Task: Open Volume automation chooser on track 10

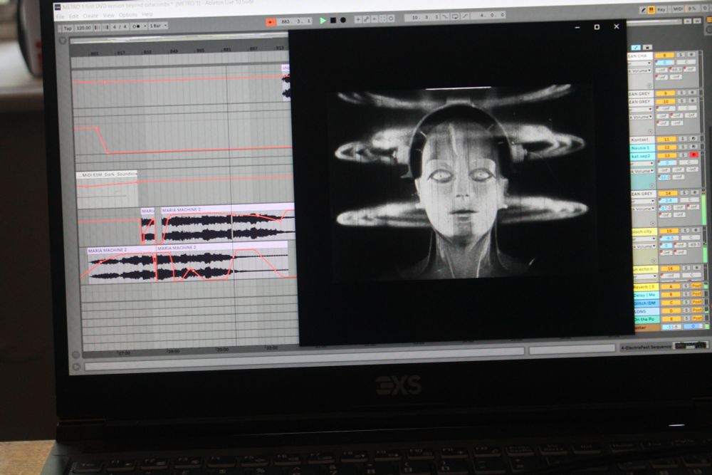Action: [642, 117]
